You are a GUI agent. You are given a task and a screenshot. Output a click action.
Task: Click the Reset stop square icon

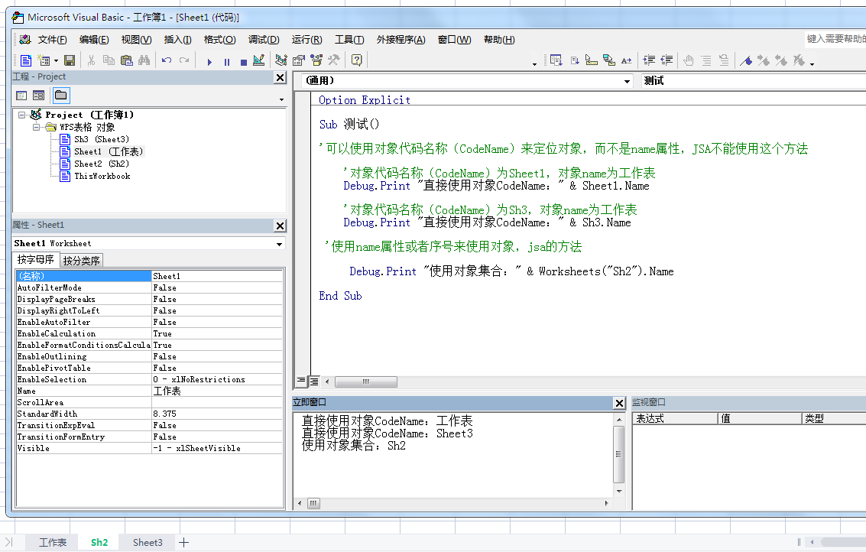[x=244, y=62]
